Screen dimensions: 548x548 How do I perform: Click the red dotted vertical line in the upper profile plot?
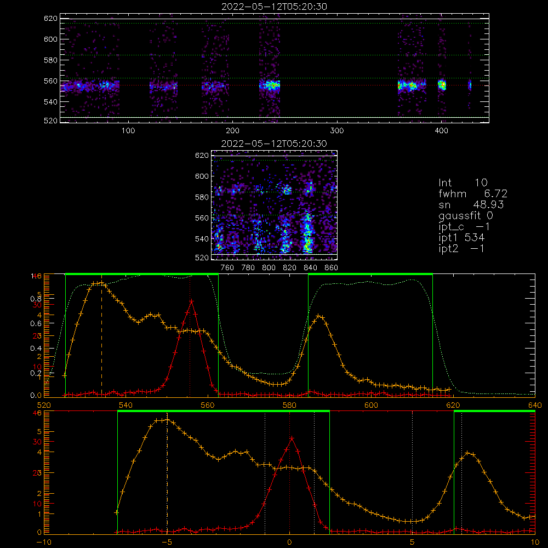(x=190, y=335)
